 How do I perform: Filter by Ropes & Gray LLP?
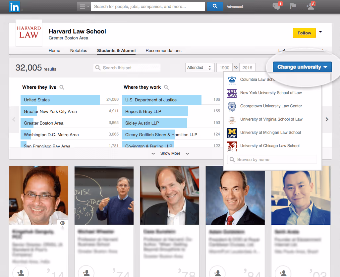pyautogui.click(x=171, y=111)
